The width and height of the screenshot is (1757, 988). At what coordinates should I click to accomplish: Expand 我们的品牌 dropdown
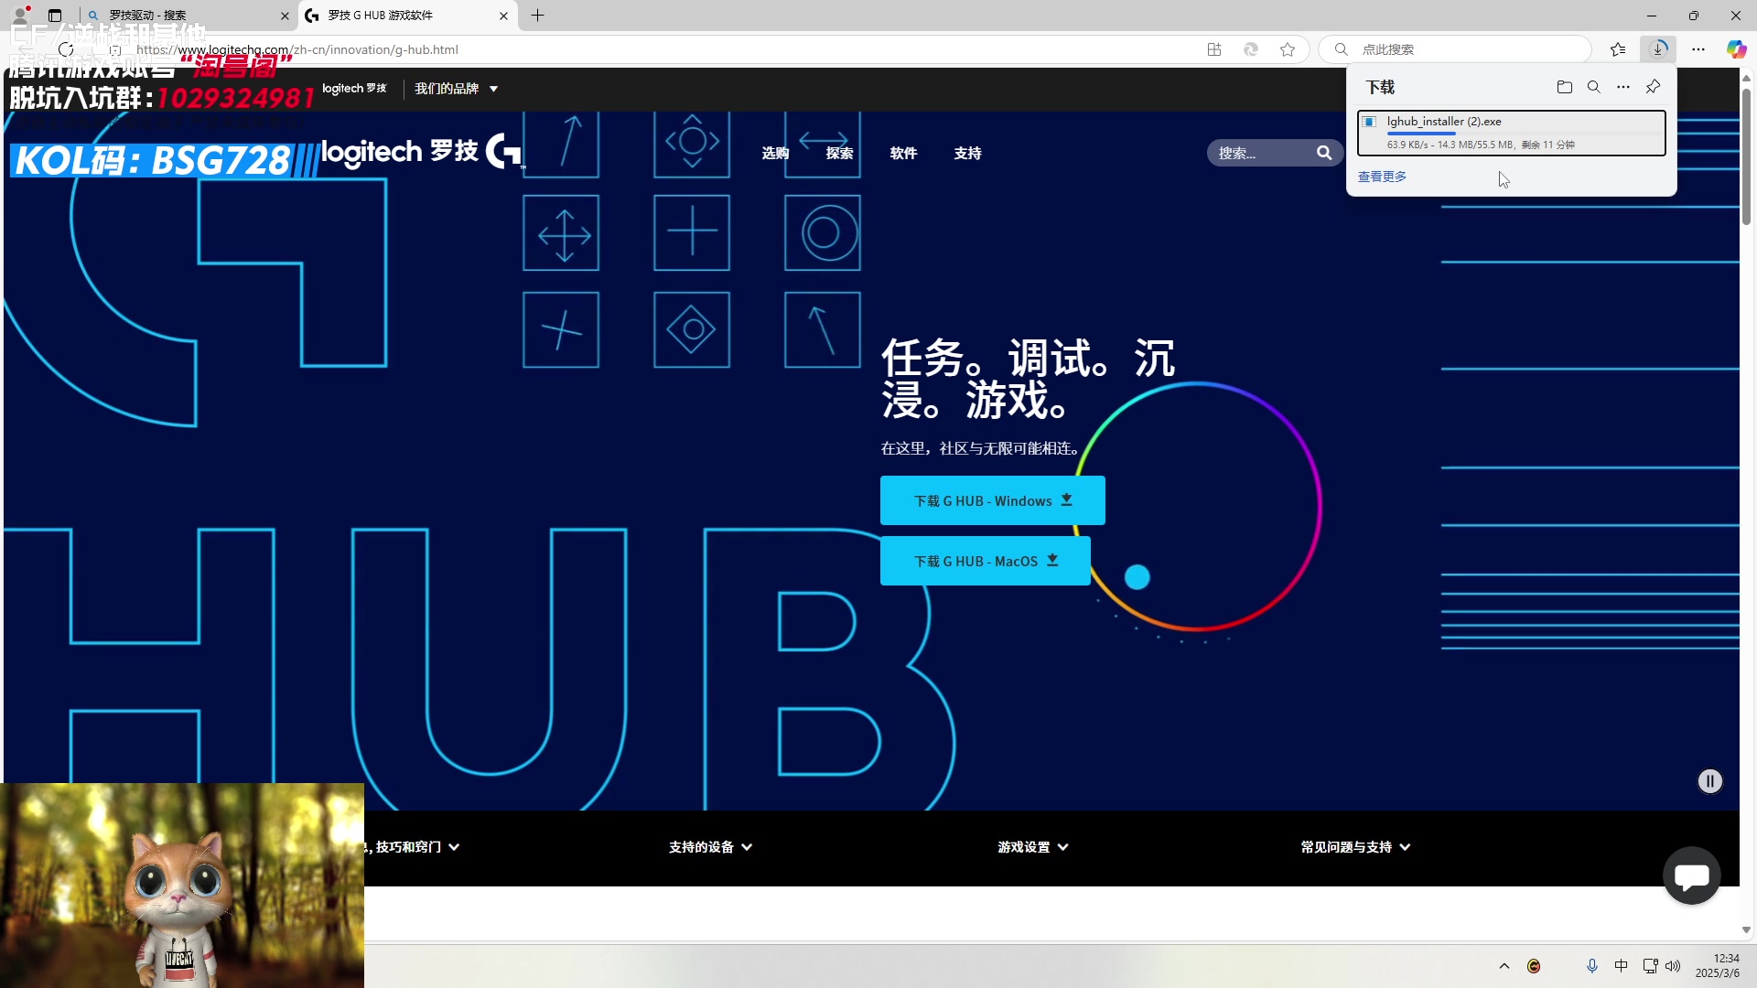tap(456, 89)
